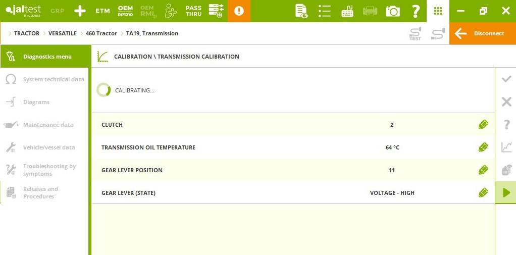Open the camera screenshot tool
The width and height of the screenshot is (516, 255).
coord(392,11)
